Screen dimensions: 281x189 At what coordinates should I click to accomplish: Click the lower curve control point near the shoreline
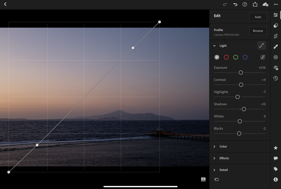coord(37,145)
